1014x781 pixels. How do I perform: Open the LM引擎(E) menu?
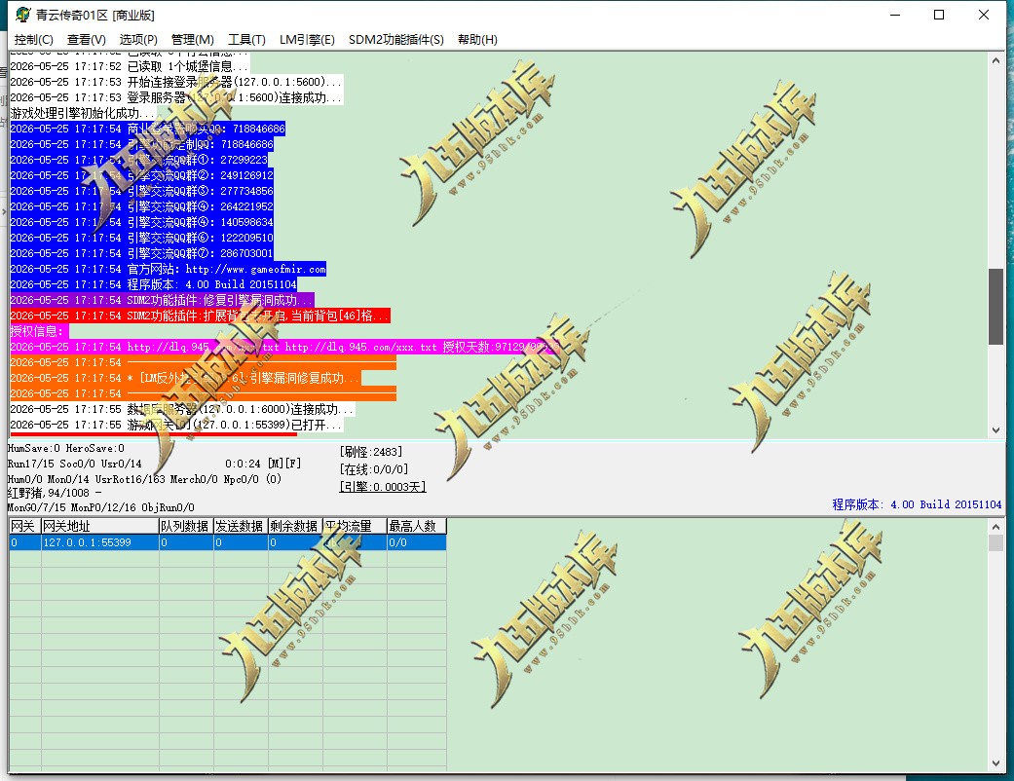[x=307, y=39]
